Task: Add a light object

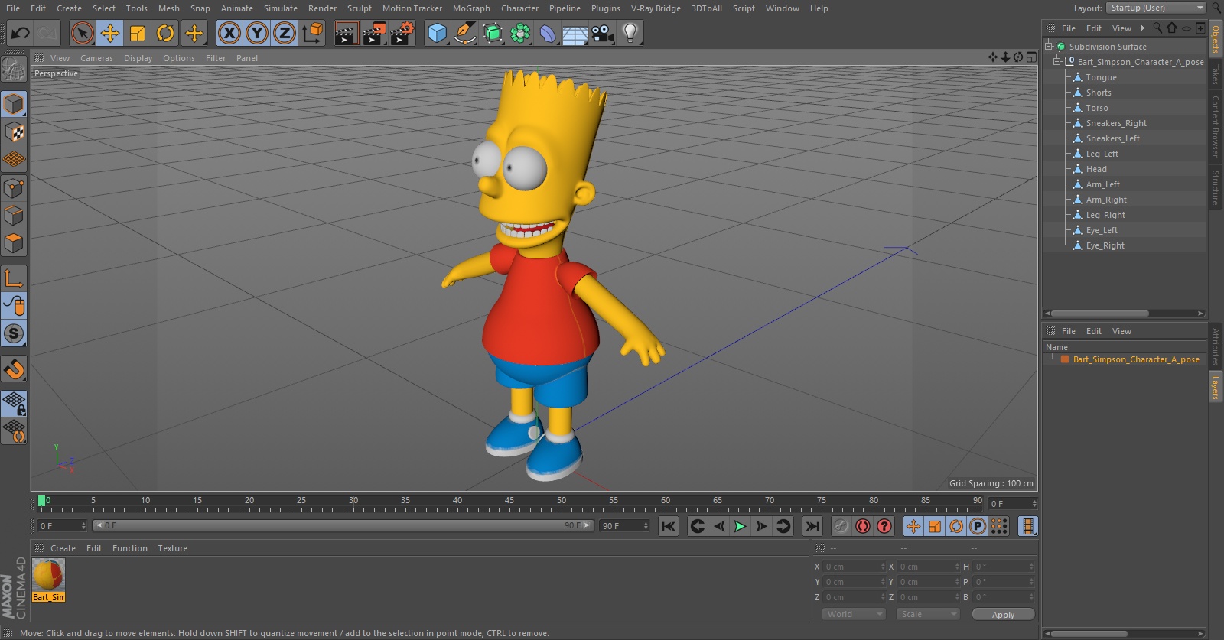Action: click(630, 33)
